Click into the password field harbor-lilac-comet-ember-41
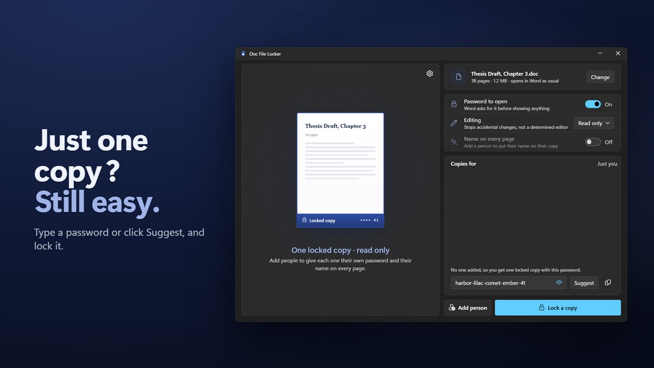 click(x=508, y=283)
